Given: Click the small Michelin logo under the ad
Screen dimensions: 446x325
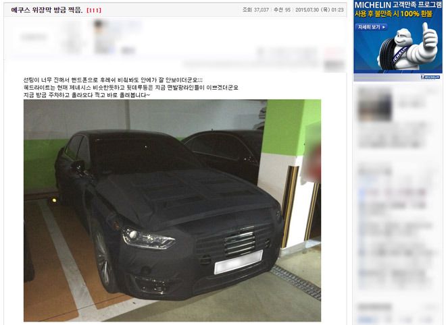Looking at the screenshot, I should click(430, 77).
